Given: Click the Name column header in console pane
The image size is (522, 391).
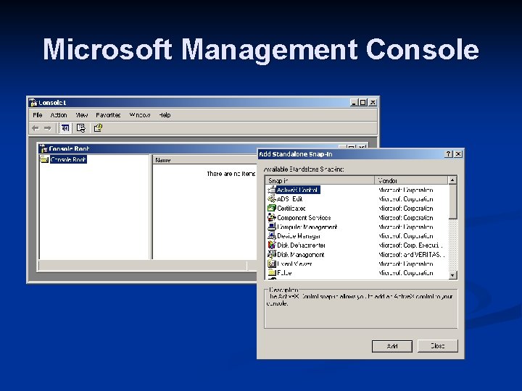Looking at the screenshot, I should coord(205,160).
